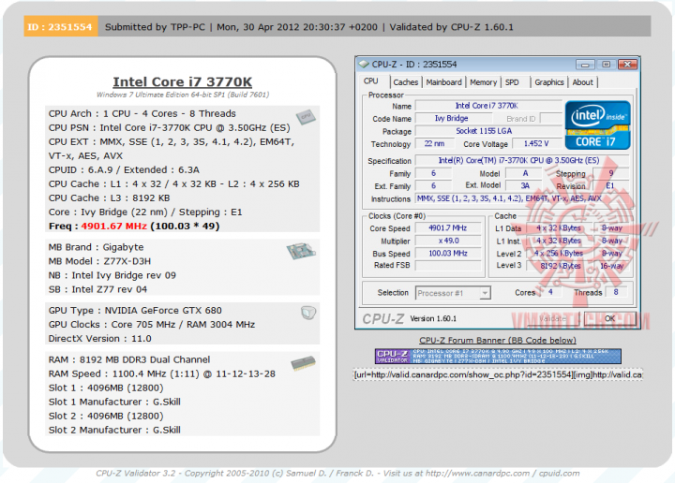This screenshot has height=483, width=675.
Task: Click the Package Socket 1155 LGA field
Action: pos(488,131)
